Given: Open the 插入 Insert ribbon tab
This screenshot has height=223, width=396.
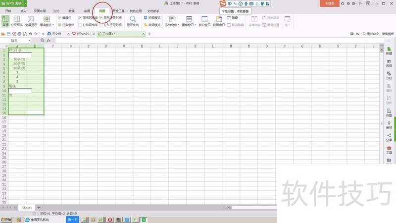Looking at the screenshot, I should (x=23, y=11).
